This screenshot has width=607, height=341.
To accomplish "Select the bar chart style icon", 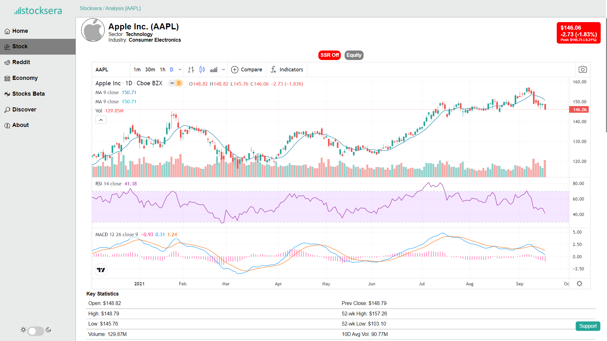I will coord(191,69).
